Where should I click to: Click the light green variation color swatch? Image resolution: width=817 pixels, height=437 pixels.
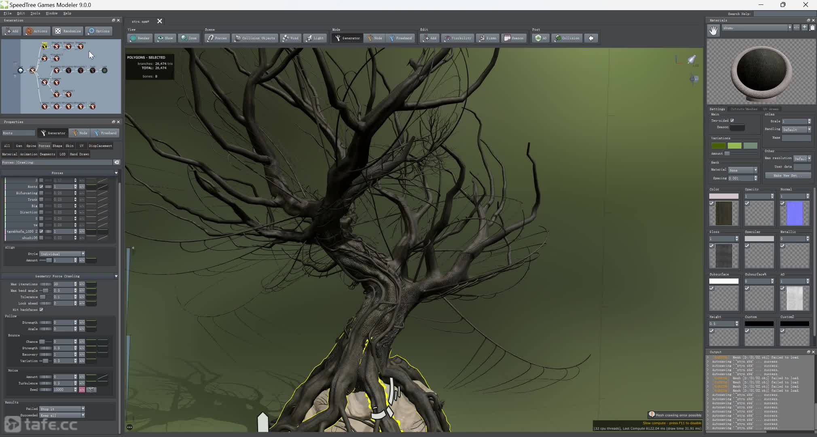(734, 146)
